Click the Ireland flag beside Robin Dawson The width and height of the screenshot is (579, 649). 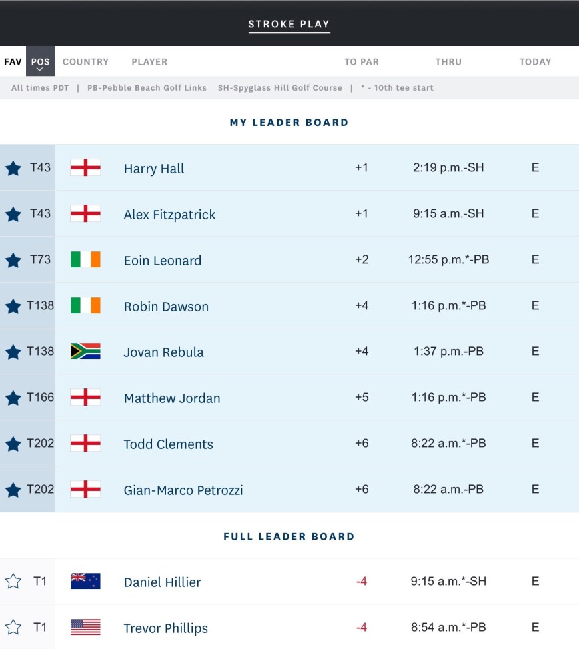click(85, 306)
